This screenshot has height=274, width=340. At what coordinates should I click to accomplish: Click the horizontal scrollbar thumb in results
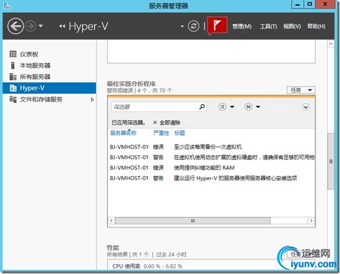[193, 220]
